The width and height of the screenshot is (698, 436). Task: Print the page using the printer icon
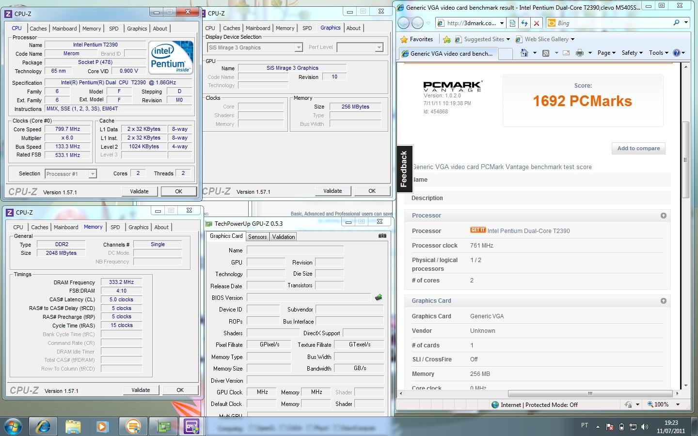click(579, 53)
